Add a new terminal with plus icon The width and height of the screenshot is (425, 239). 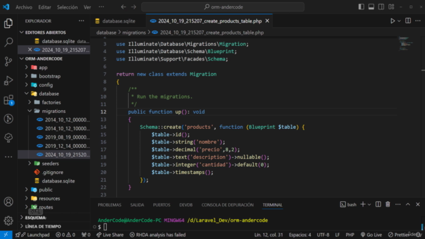[363, 204]
